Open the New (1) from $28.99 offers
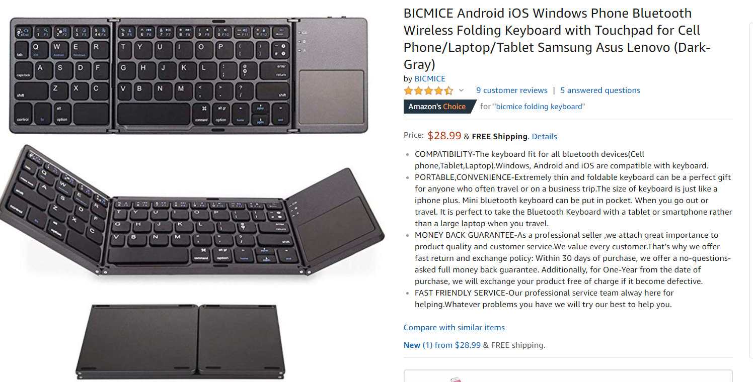This screenshot has width=753, height=382. point(442,345)
